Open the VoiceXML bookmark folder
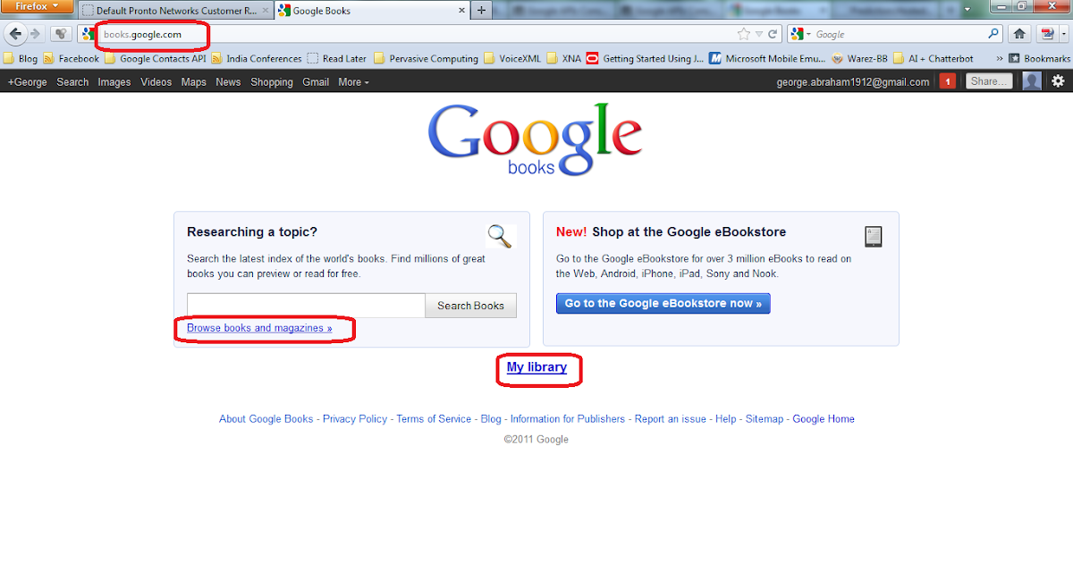The image size is (1073, 563). 514,58
